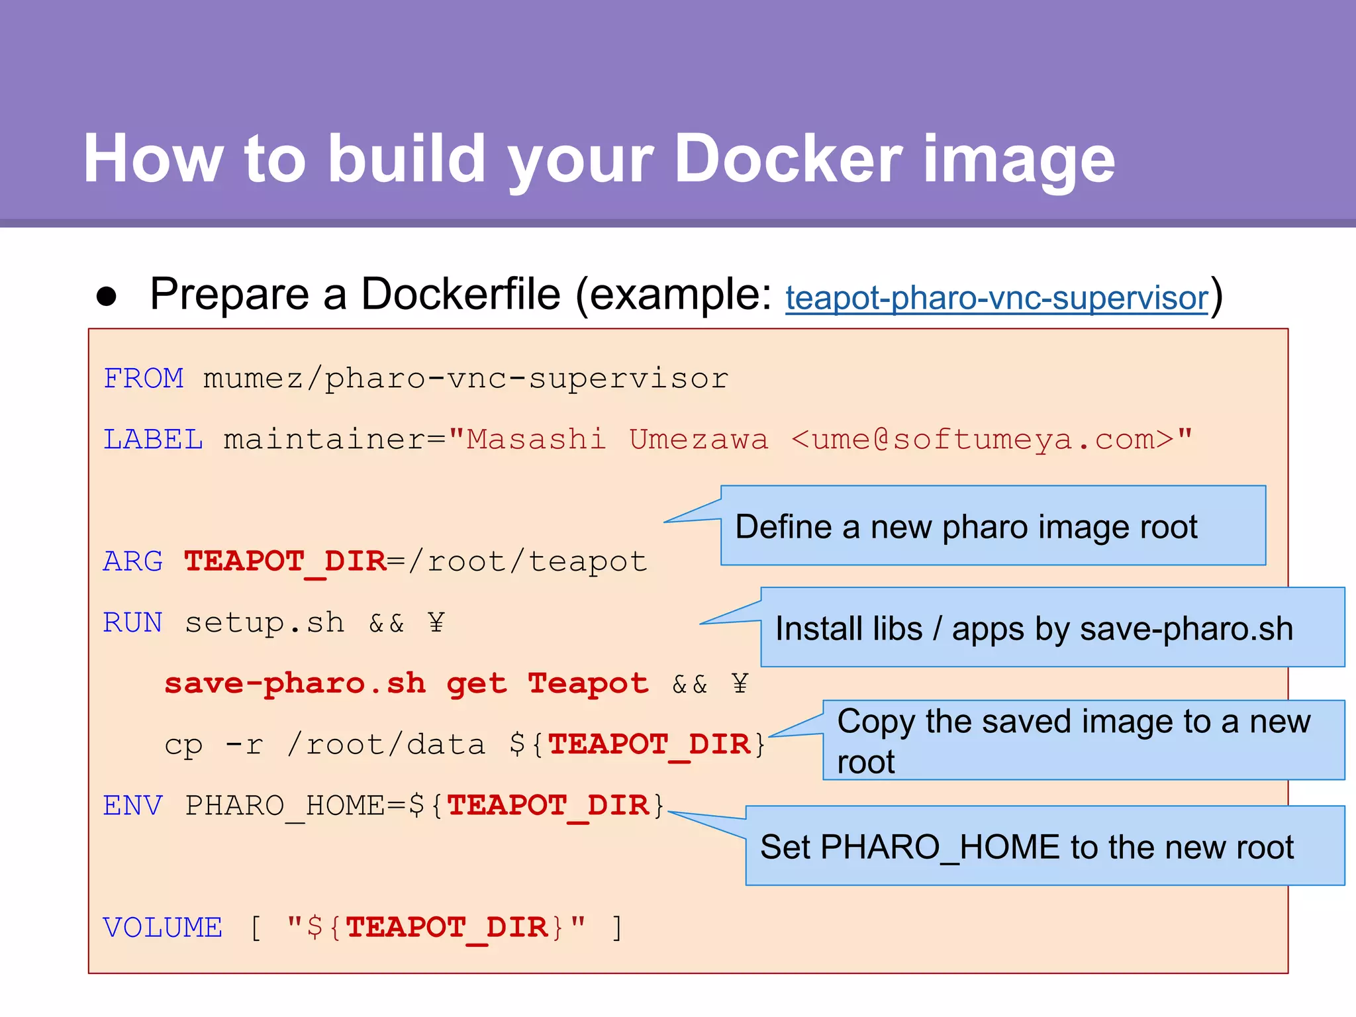1356x1017 pixels.
Task: Click the 'Copy the saved image to a new root' callout
Action: click(x=1084, y=740)
